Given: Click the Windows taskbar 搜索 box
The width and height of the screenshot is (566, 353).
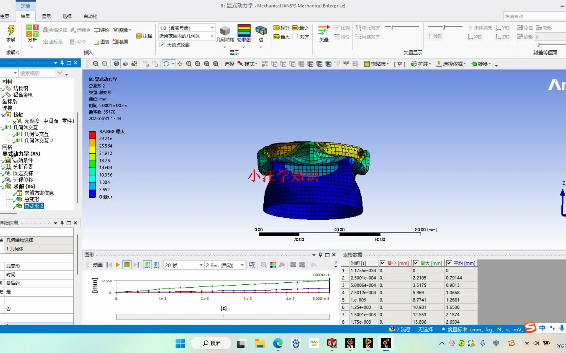Looking at the screenshot, I should click(x=211, y=343).
